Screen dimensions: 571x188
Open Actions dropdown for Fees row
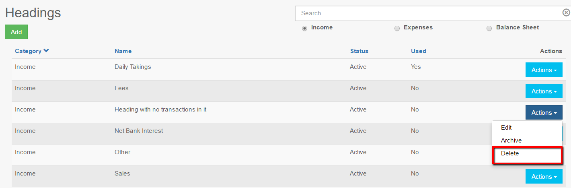click(544, 91)
